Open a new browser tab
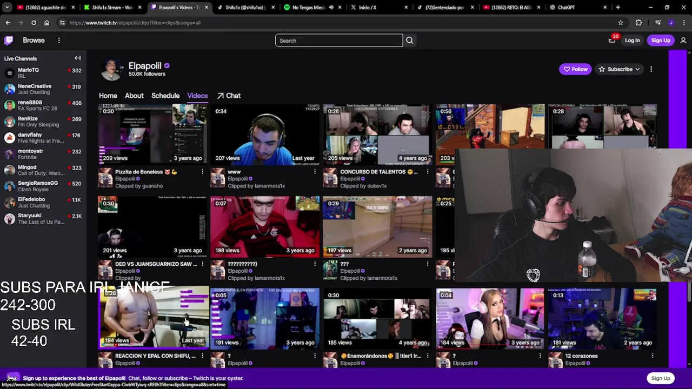The height and width of the screenshot is (389, 692). pyautogui.click(x=618, y=8)
